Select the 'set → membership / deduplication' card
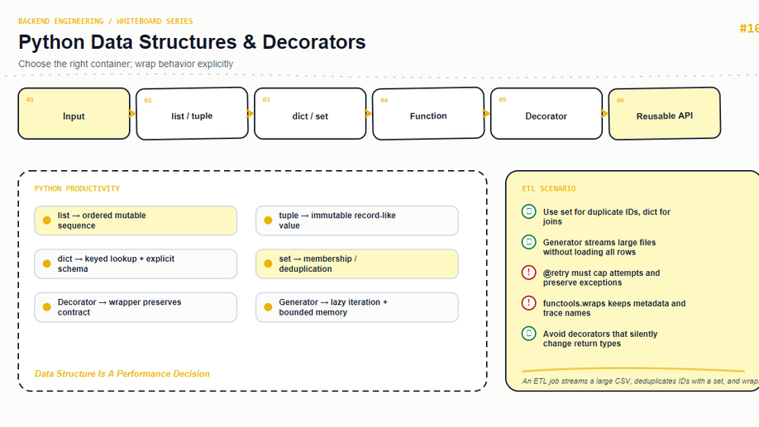Image resolution: width=759 pixels, height=427 pixels. pos(356,263)
